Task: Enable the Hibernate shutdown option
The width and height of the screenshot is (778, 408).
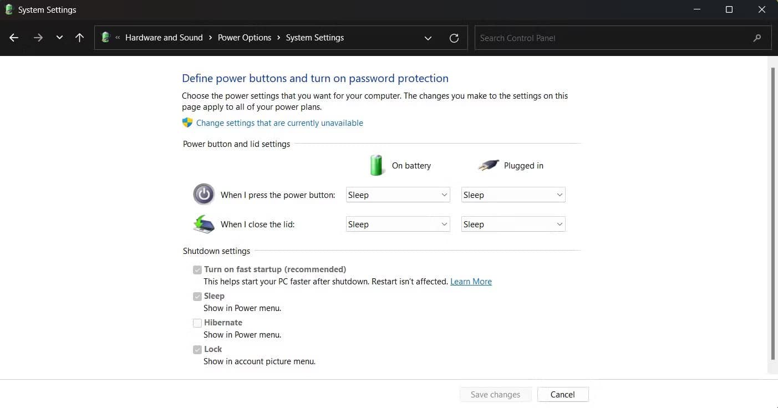Action: pos(197,323)
